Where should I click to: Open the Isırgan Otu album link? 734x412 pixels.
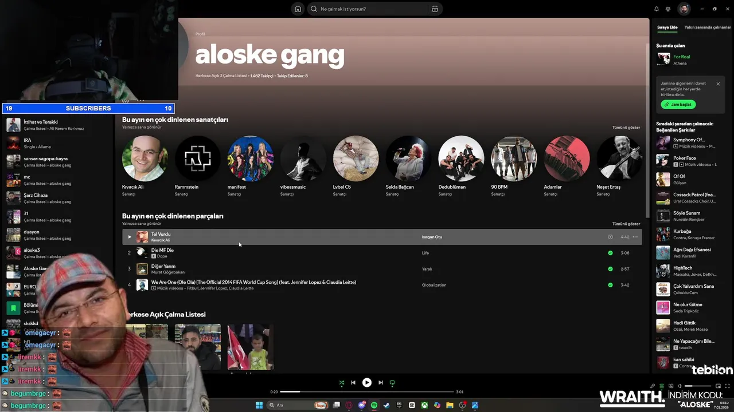tap(432, 237)
